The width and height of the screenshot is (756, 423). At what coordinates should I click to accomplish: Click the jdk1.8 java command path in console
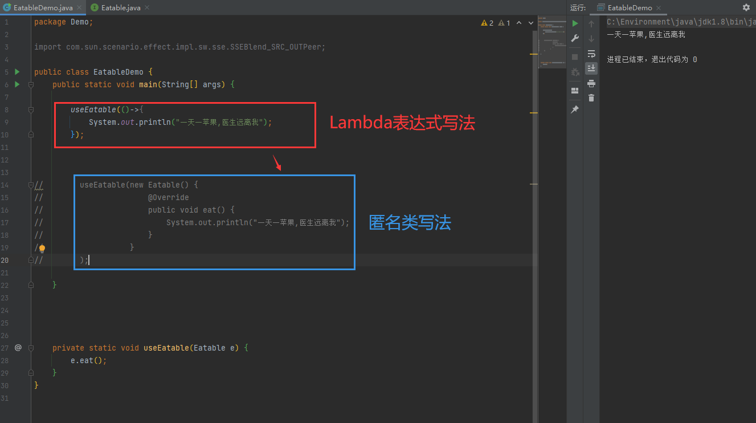pos(681,22)
